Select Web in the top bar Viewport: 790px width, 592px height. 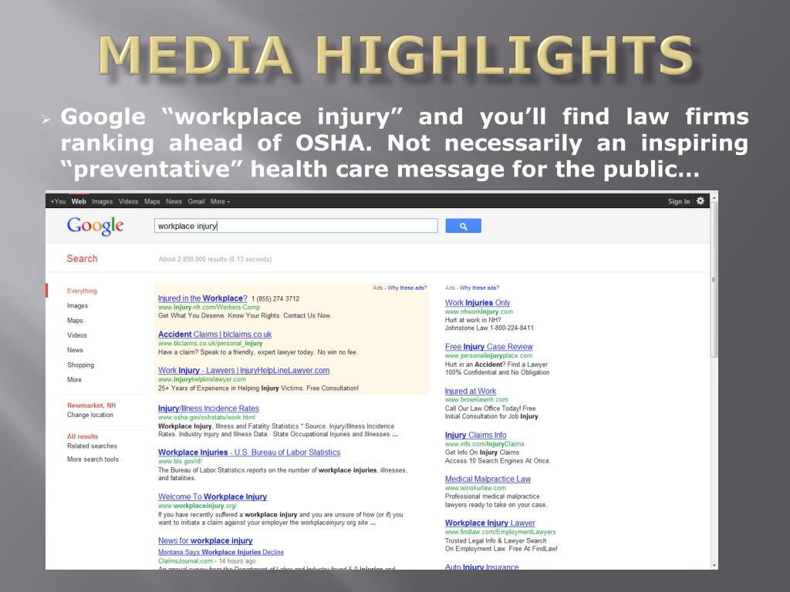(x=79, y=201)
